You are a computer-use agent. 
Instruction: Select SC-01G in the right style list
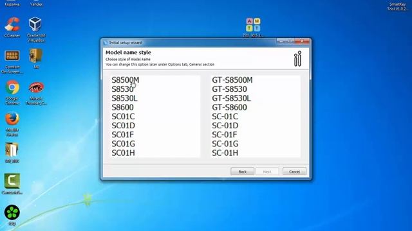(225, 144)
